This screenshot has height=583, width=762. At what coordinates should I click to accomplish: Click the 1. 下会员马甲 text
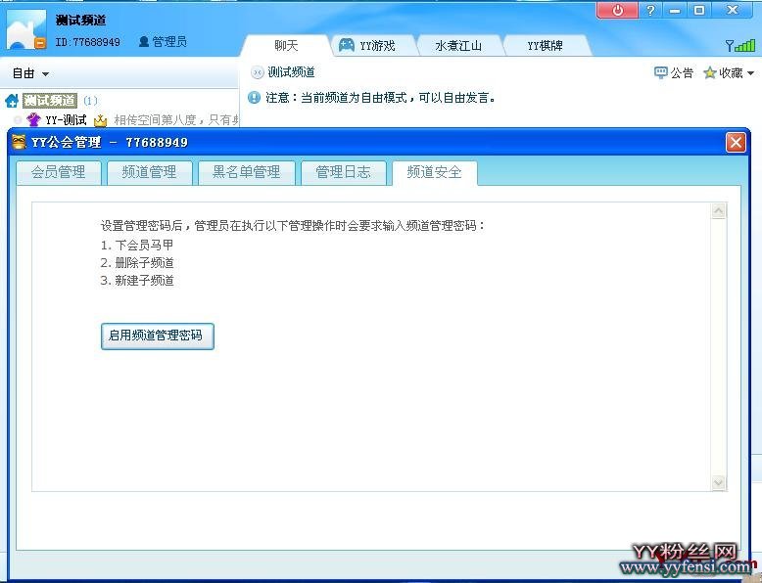point(137,246)
